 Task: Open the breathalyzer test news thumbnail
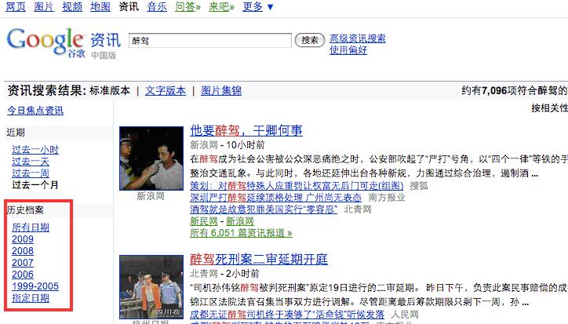point(151,158)
